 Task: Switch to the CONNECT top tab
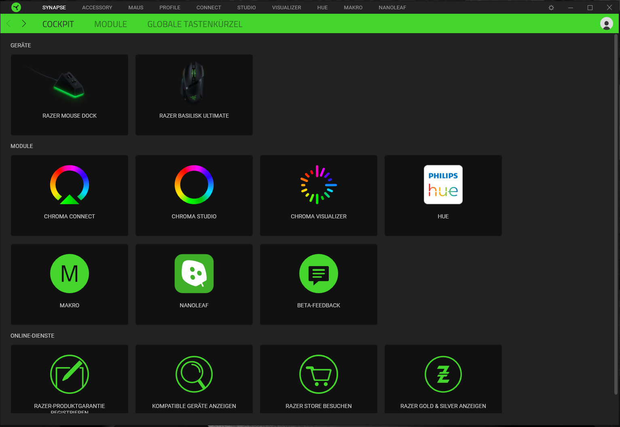point(209,7)
